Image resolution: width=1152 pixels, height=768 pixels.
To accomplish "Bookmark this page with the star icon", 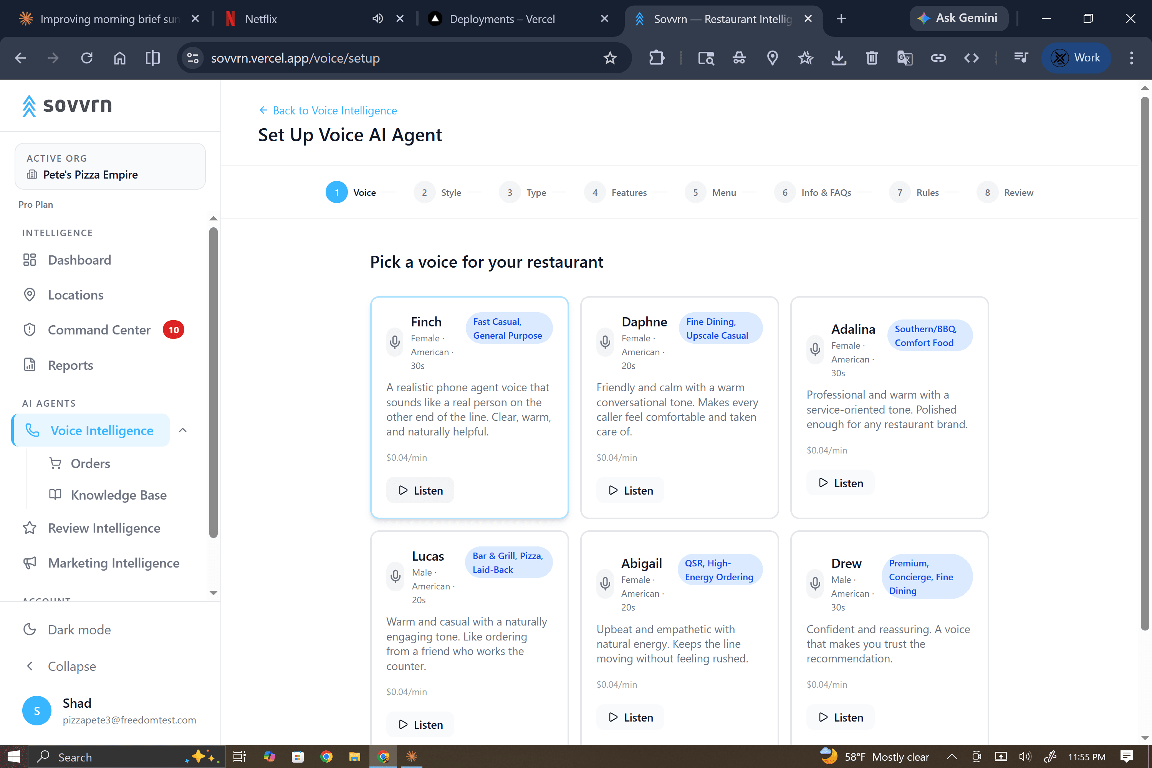I will (610, 58).
